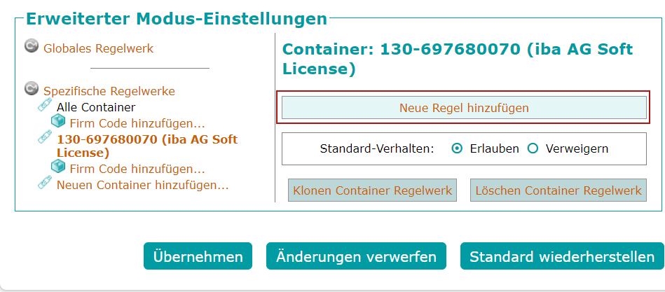Click the Klonen Container Regelwerk button

point(373,190)
